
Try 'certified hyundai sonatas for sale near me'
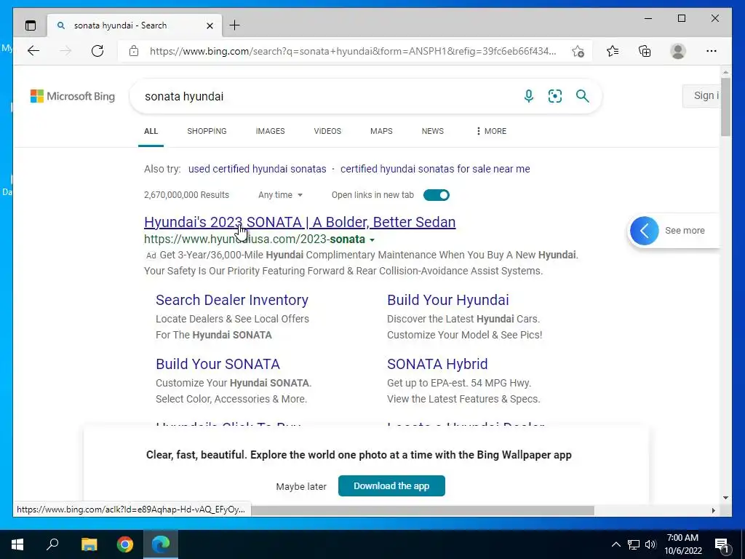[x=435, y=169]
